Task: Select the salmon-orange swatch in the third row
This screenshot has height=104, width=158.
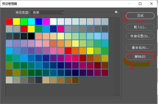Action: tap(39, 36)
